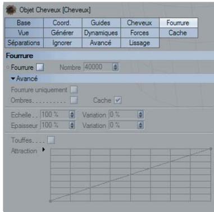Click the Epaisseur stepper arrows
214x212 pixels.
pos(72,125)
